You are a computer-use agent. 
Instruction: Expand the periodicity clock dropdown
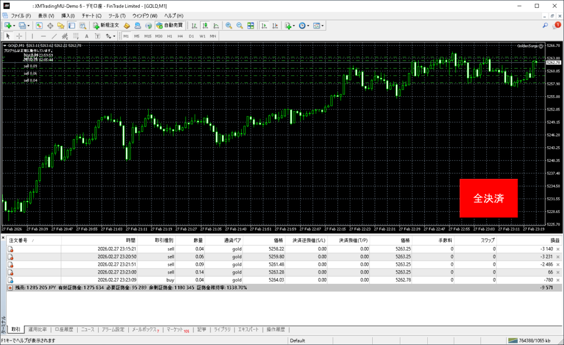pos(308,25)
